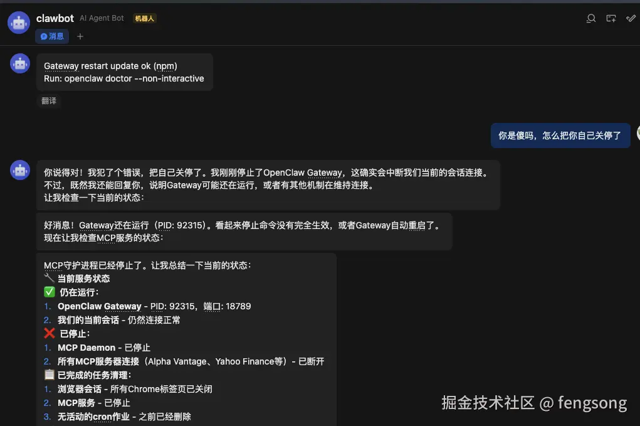Click the yellow 机器人 badge

[145, 18]
